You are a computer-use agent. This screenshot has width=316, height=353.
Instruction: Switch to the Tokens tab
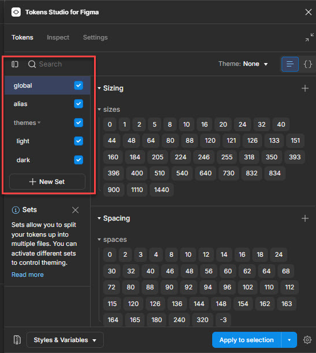click(x=22, y=37)
